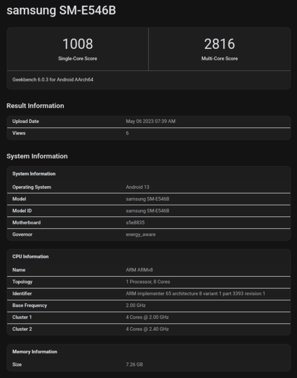Click the single-core score value 1008

(77, 44)
